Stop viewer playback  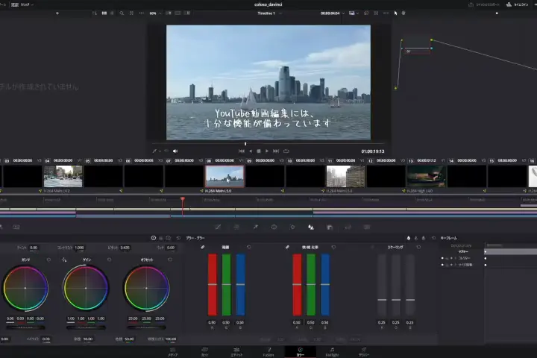coord(259,151)
